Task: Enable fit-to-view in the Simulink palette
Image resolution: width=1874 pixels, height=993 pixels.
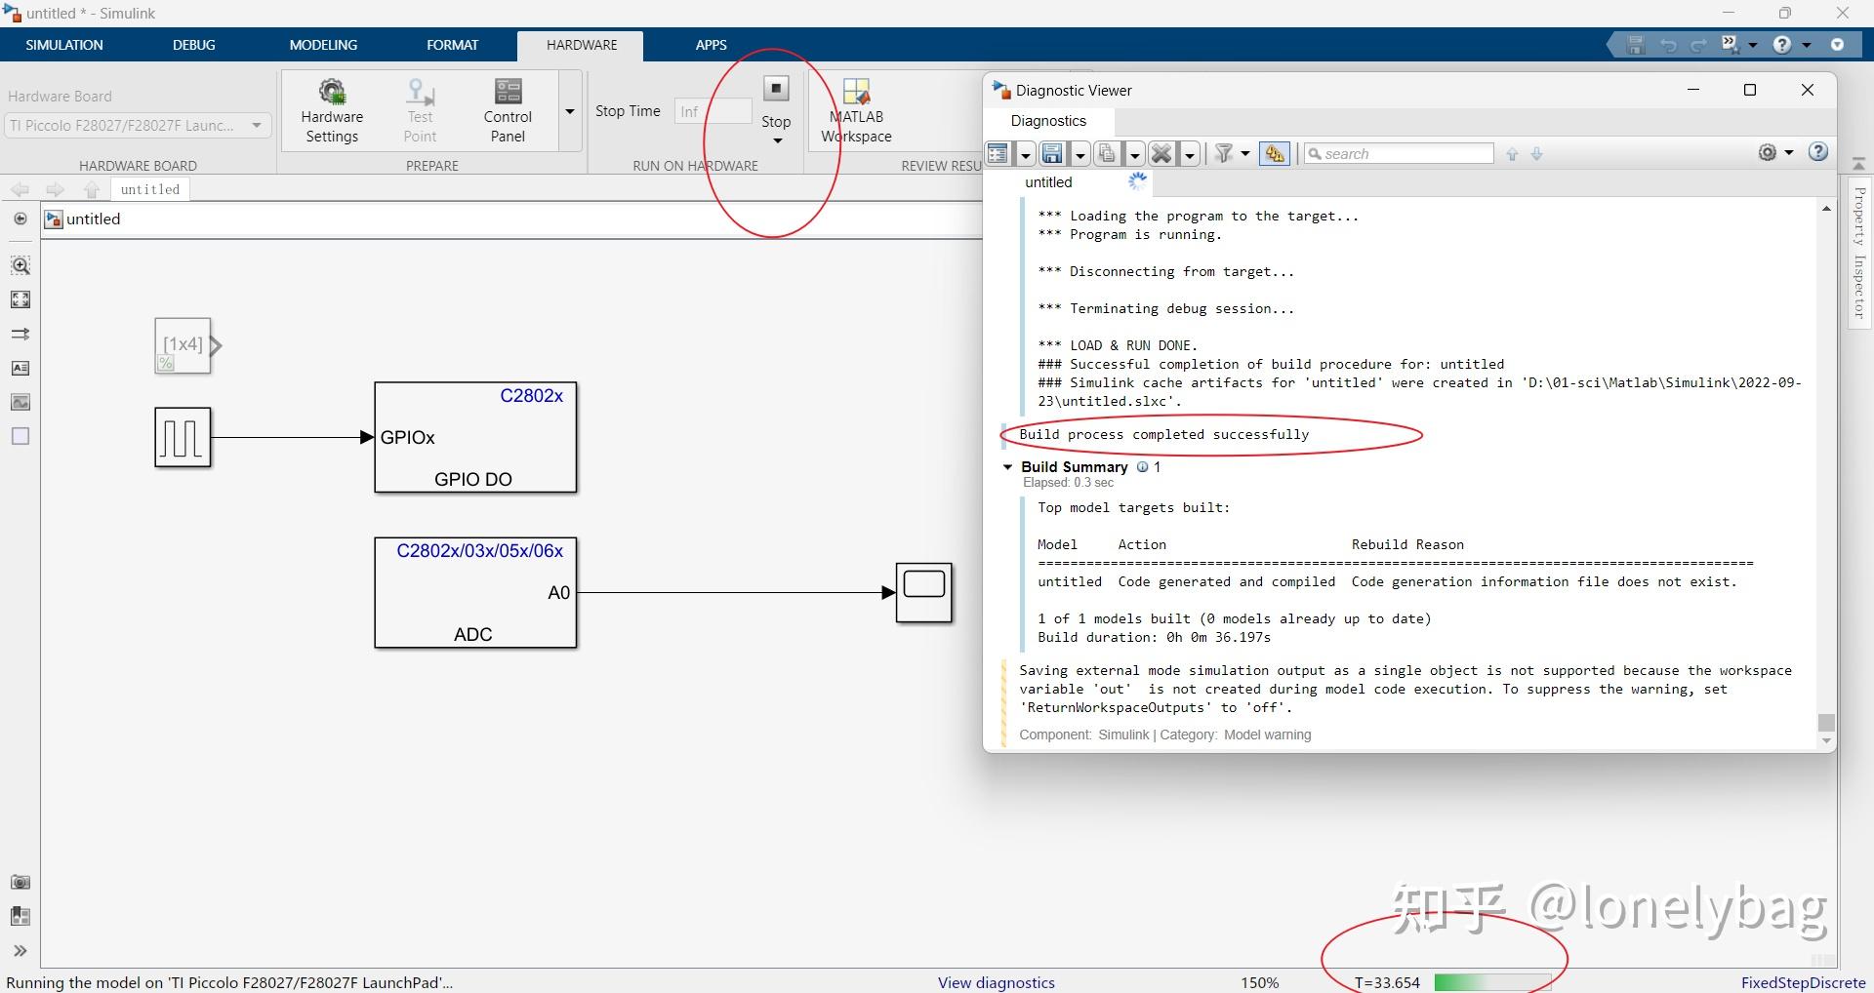Action: [20, 299]
